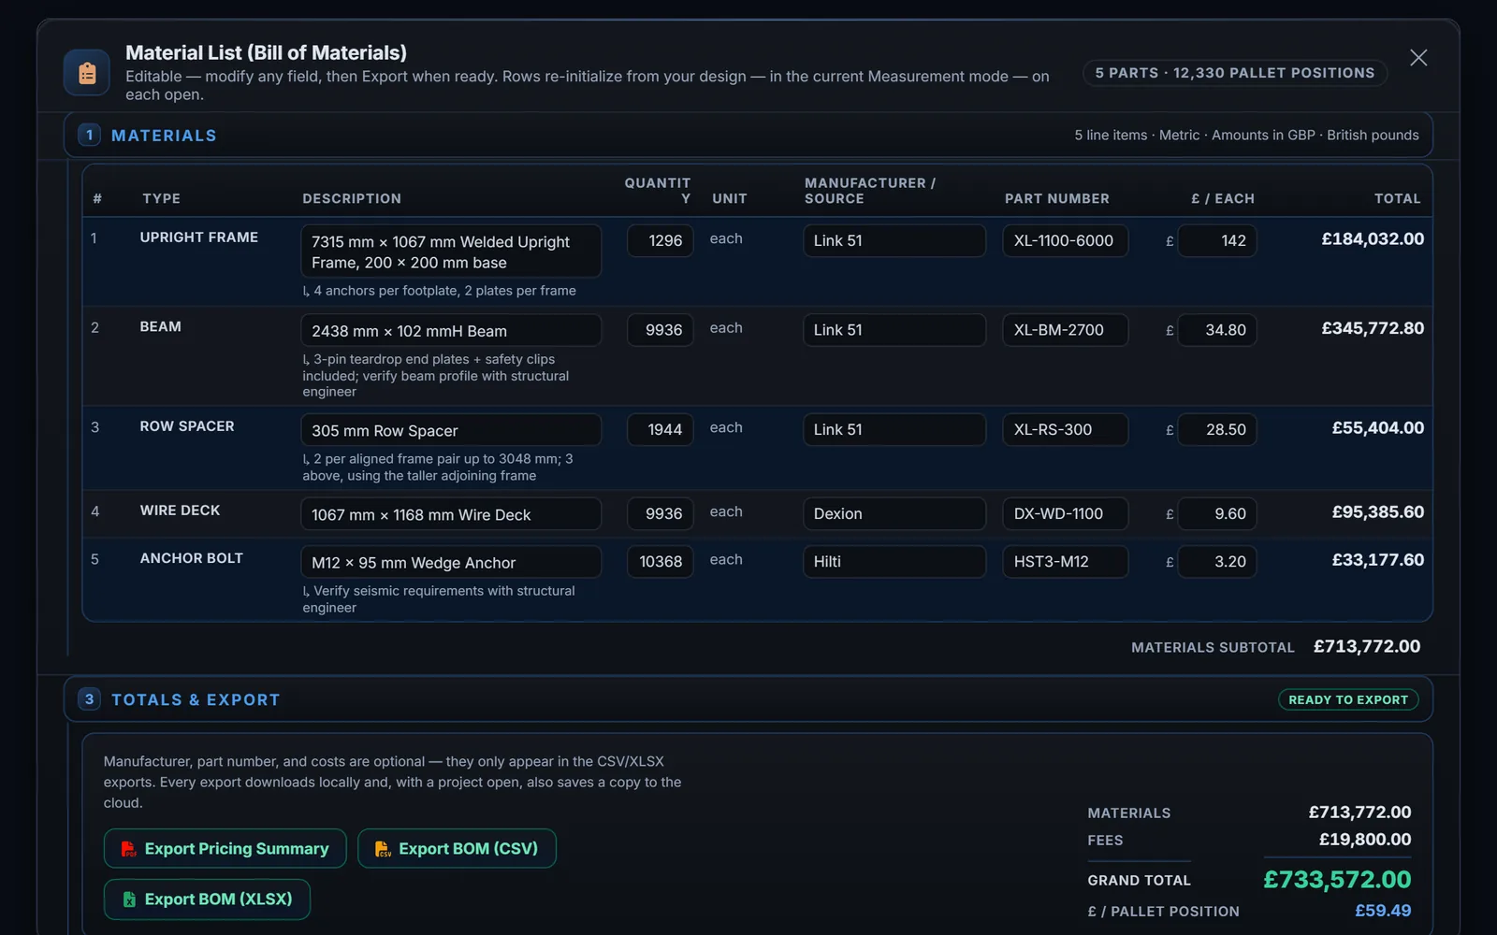Edit the Beam quantity 9936
The height and width of the screenshot is (935, 1497).
[x=661, y=330]
